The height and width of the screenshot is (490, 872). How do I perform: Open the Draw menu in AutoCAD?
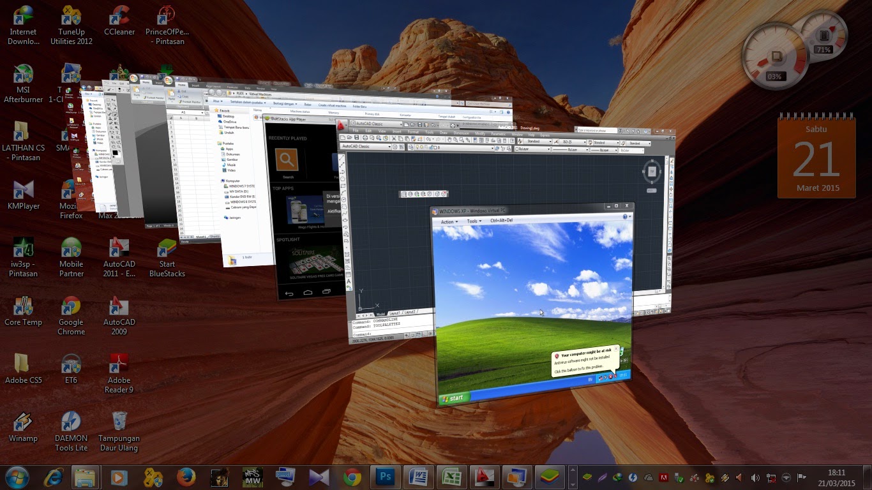pos(444,132)
